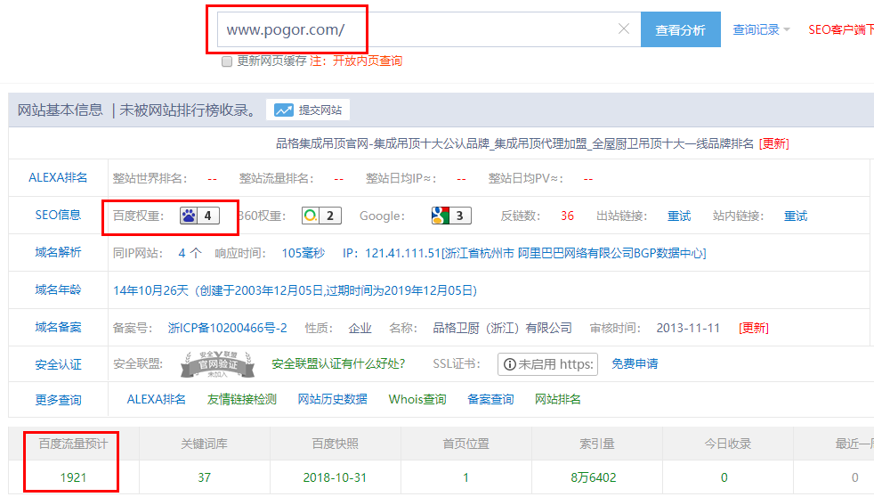The image size is (874, 497).
Task: Click the Baidu paw weight icon
Action: [189, 216]
